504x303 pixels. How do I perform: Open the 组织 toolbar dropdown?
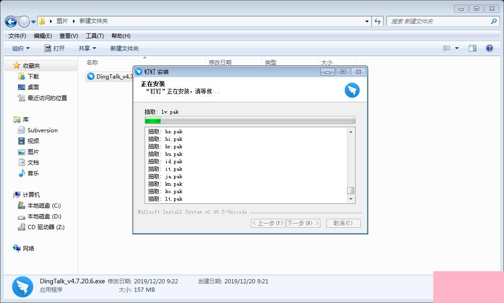pos(21,49)
